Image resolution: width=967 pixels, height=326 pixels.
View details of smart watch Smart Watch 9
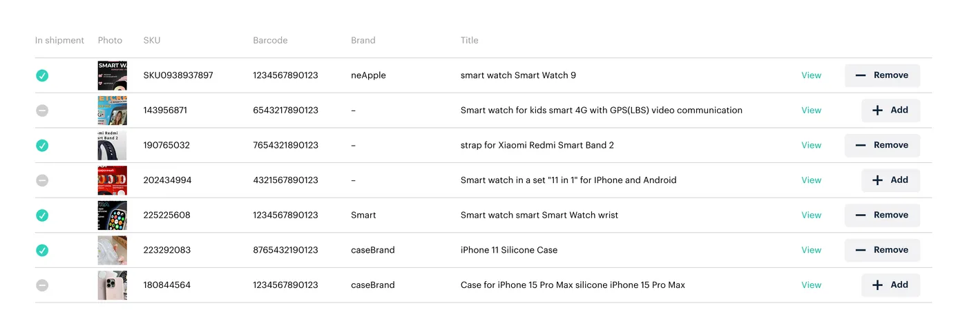coord(811,75)
